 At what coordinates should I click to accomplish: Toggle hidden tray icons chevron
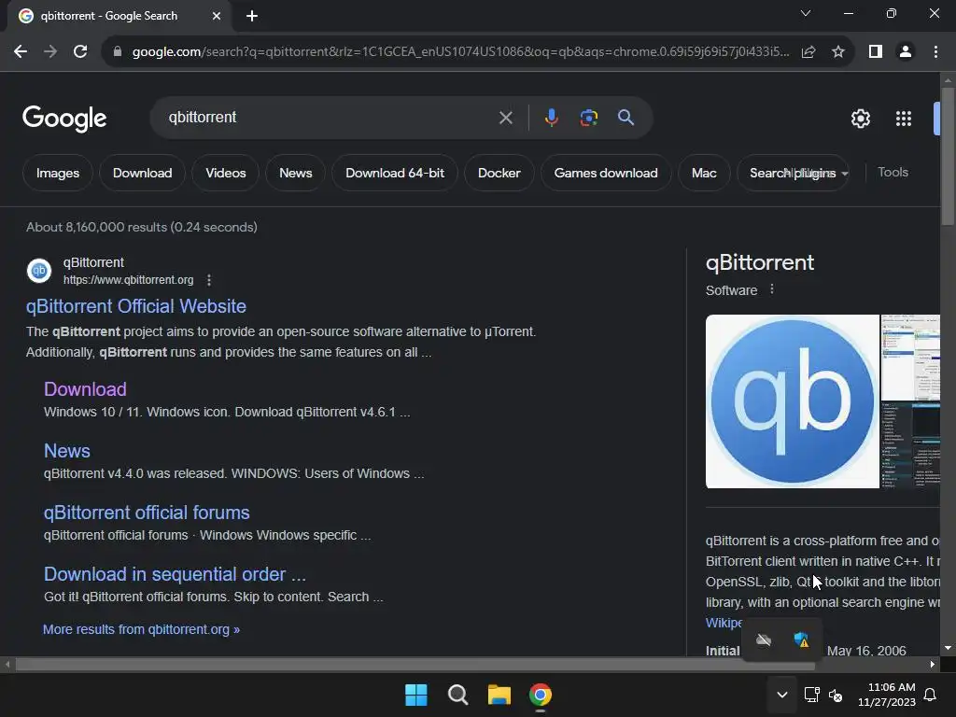782,695
